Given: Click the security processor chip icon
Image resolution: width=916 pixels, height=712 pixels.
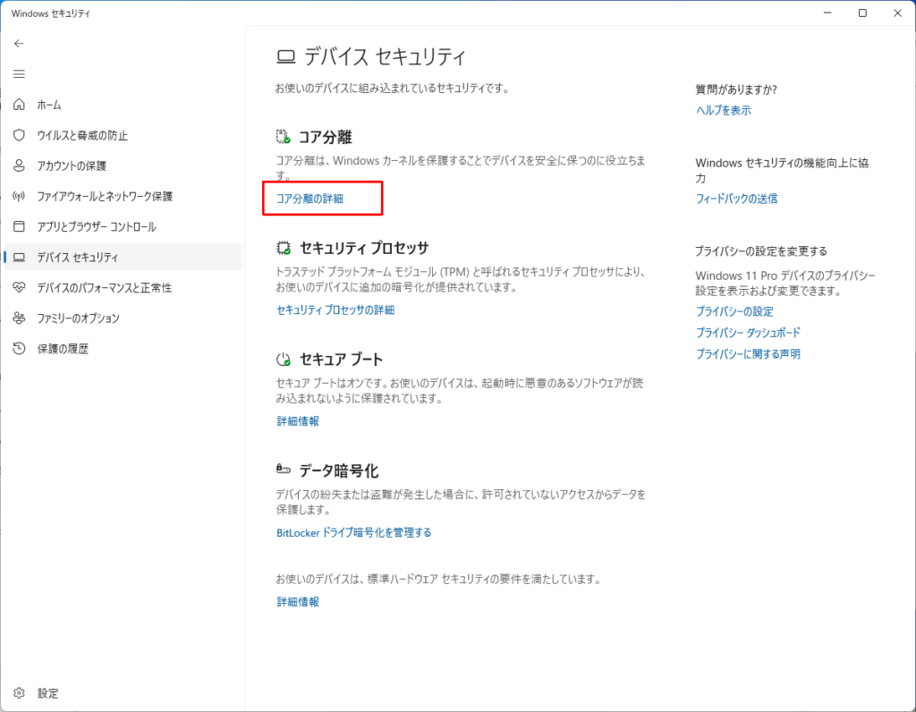Looking at the screenshot, I should click(284, 249).
